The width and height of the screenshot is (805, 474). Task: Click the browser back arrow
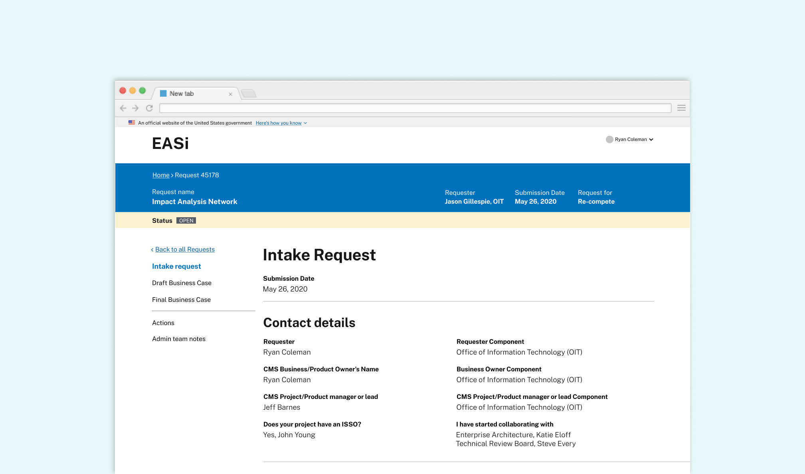[x=123, y=108]
